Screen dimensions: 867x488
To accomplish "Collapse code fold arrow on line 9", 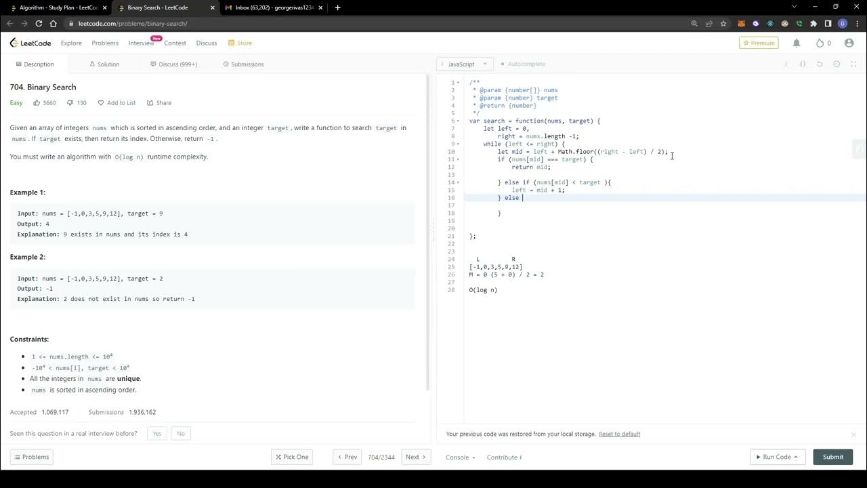I will (459, 144).
